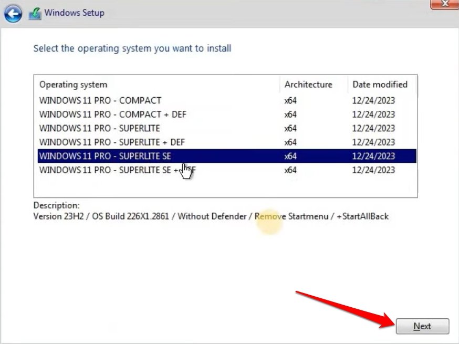Select WINDOWS 11 PRO - COMPACT row
The height and width of the screenshot is (344, 459).
(227, 100)
